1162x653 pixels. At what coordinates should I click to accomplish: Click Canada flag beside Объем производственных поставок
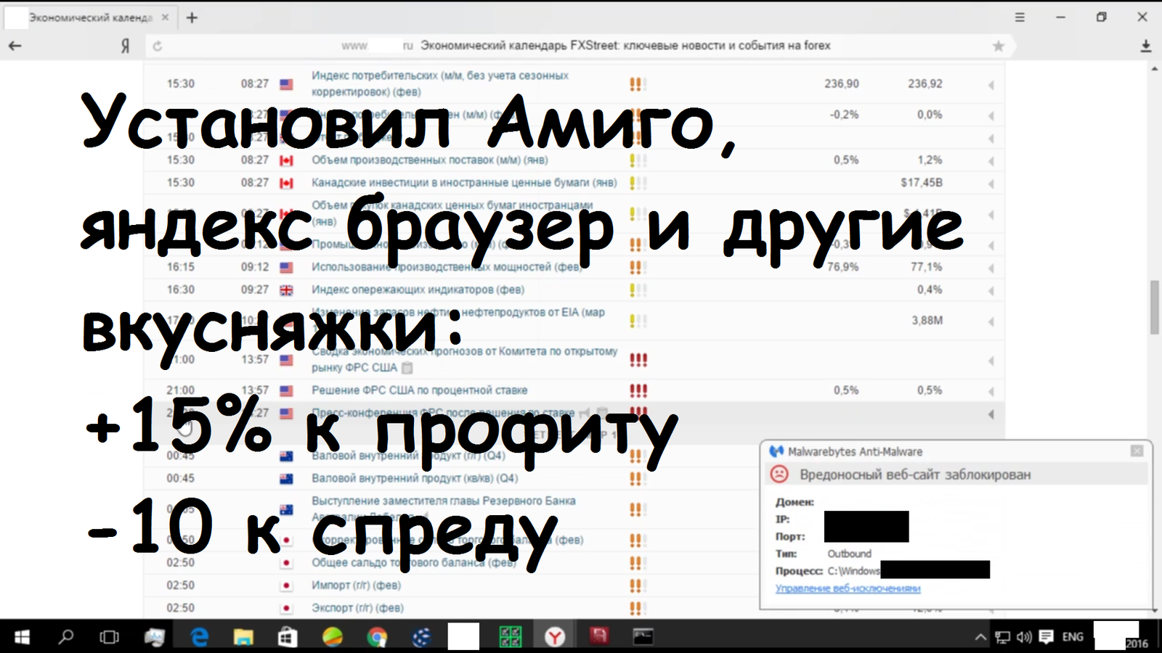(287, 160)
